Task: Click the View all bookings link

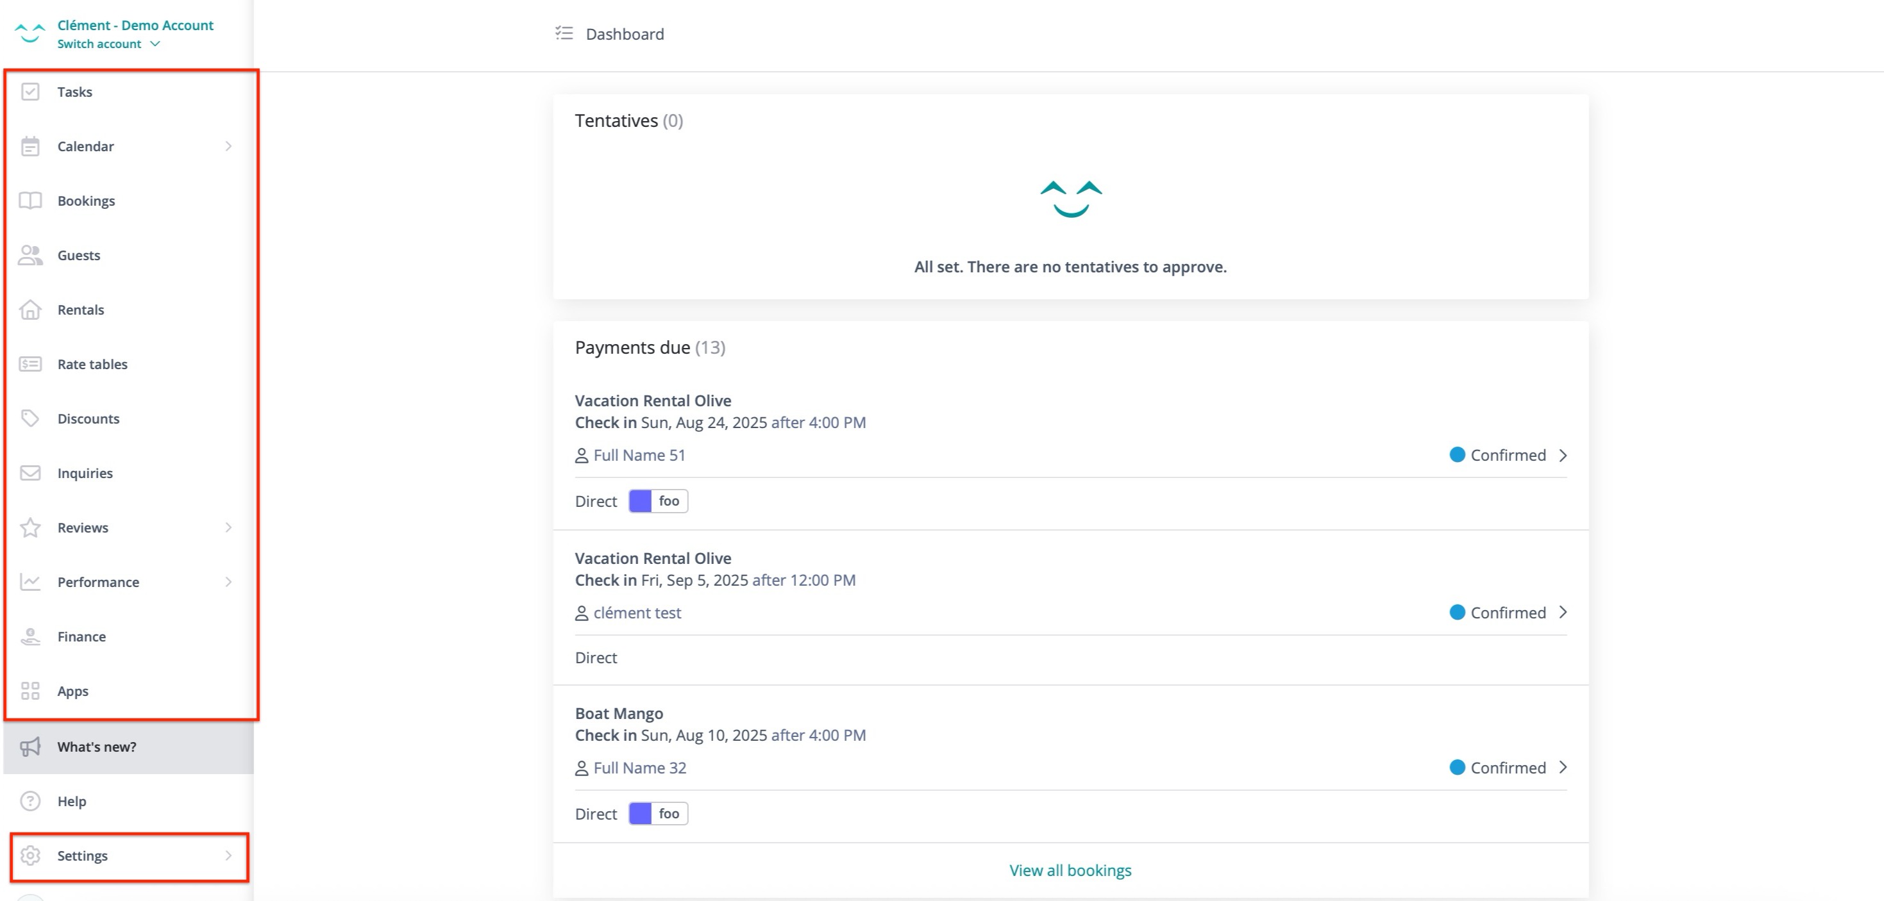Action: [1070, 870]
